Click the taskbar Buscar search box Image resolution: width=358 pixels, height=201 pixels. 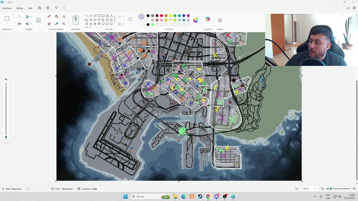[x=151, y=197]
